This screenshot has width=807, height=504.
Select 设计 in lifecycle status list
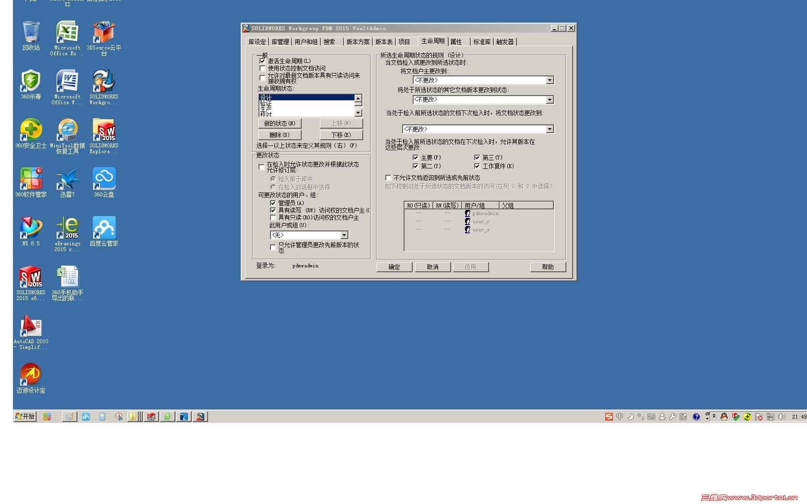pos(306,97)
